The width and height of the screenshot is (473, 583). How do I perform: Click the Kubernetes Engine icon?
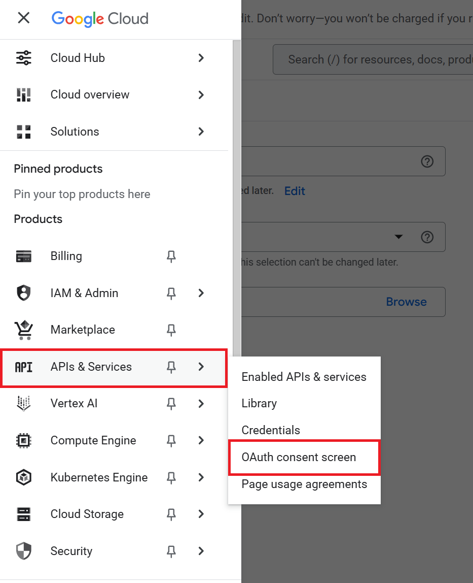(x=24, y=477)
